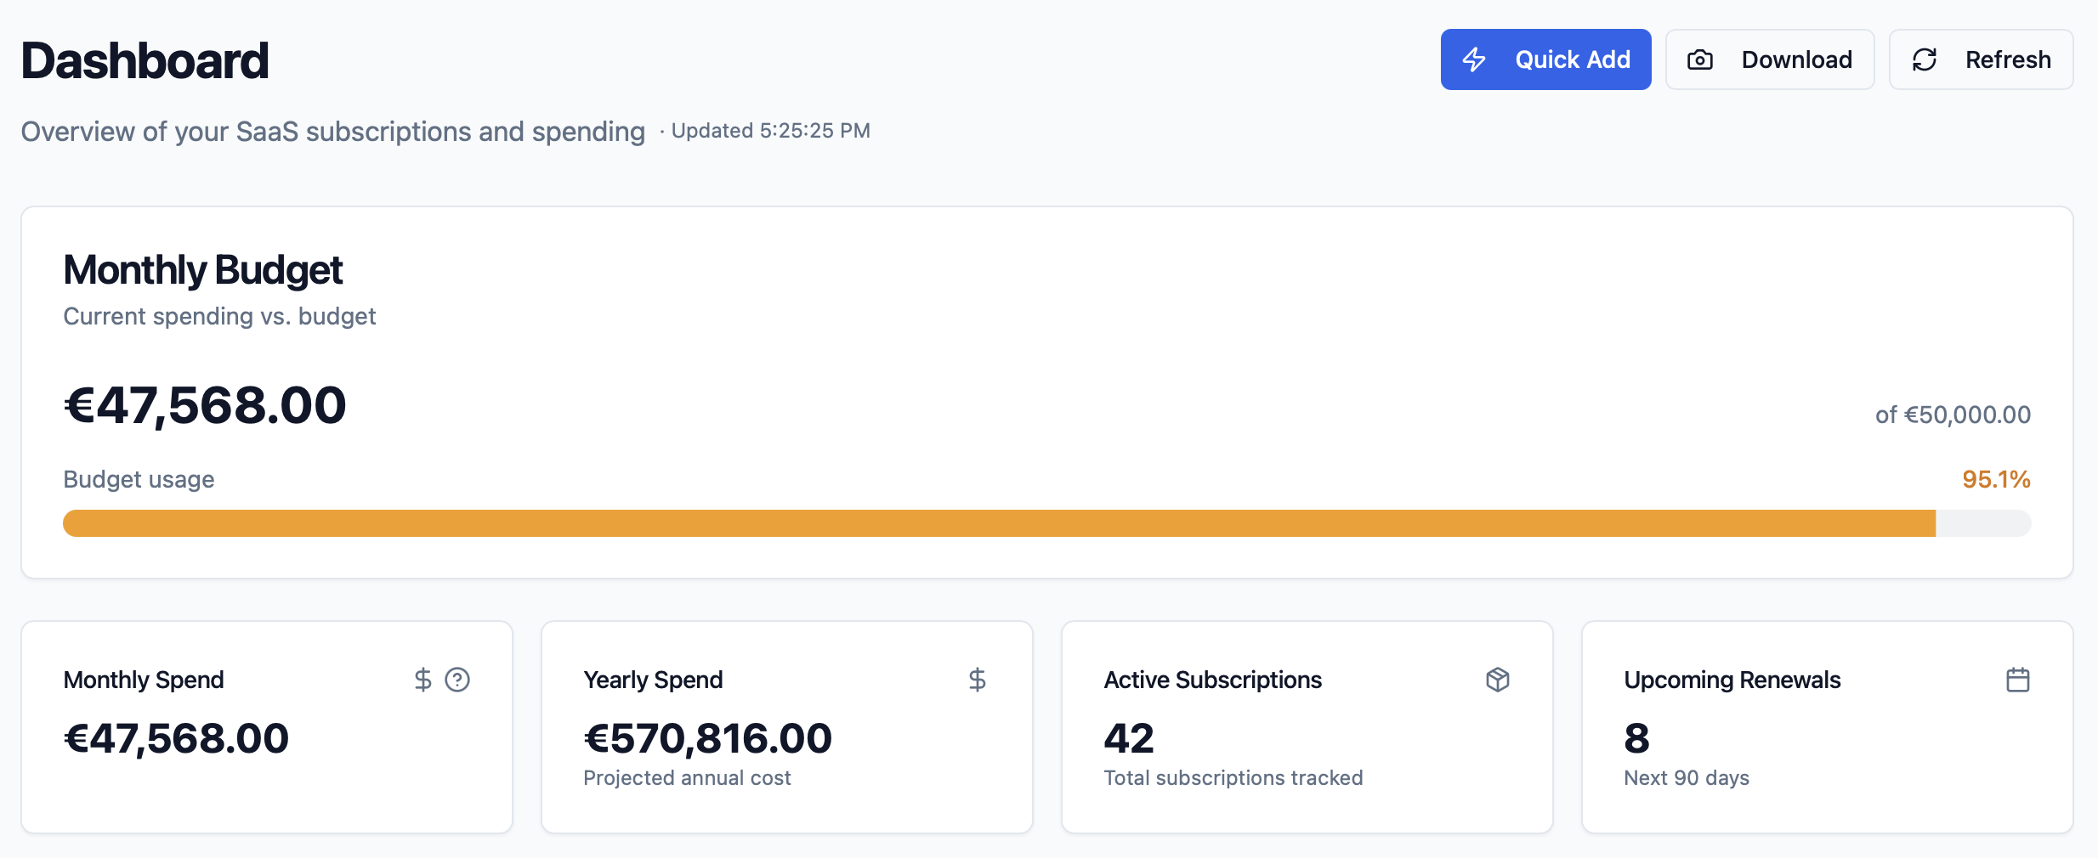Screen dimensions: 2098x858
Task: Click the dollar icon on Monthly Spend card
Action: (x=422, y=679)
